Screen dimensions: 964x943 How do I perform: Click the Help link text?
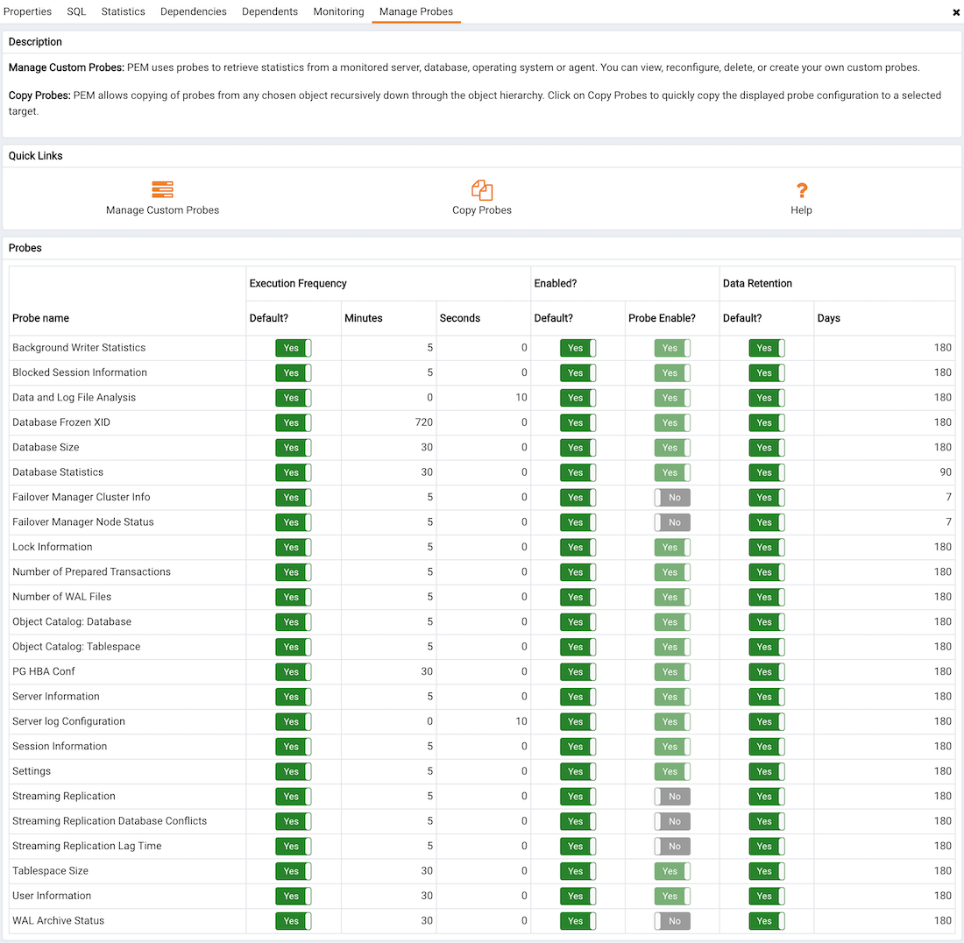coord(801,210)
